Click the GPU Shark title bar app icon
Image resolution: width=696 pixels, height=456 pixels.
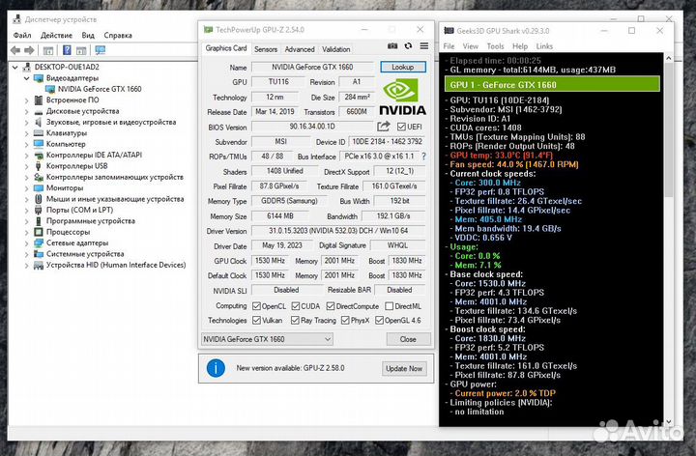(x=449, y=31)
